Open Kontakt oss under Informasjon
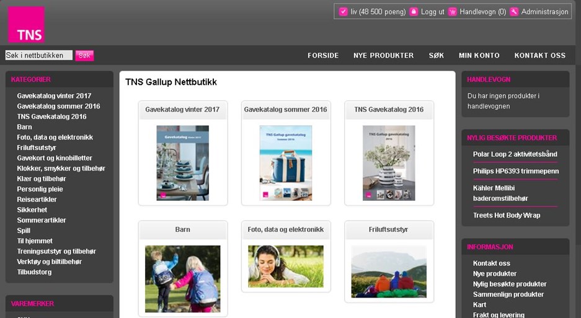581x318 pixels. [491, 263]
